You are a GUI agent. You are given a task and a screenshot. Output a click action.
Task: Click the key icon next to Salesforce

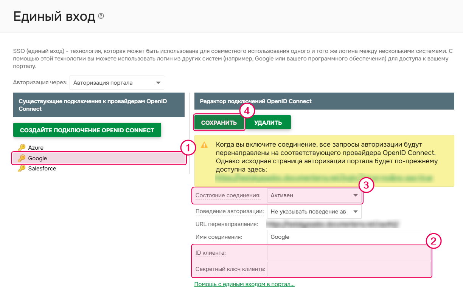[21, 169]
